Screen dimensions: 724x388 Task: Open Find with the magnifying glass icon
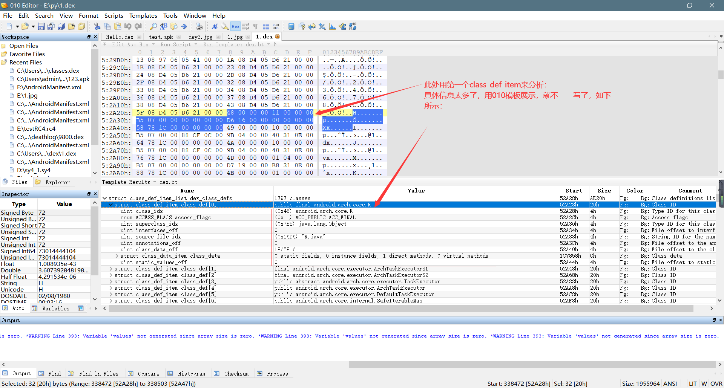153,26
